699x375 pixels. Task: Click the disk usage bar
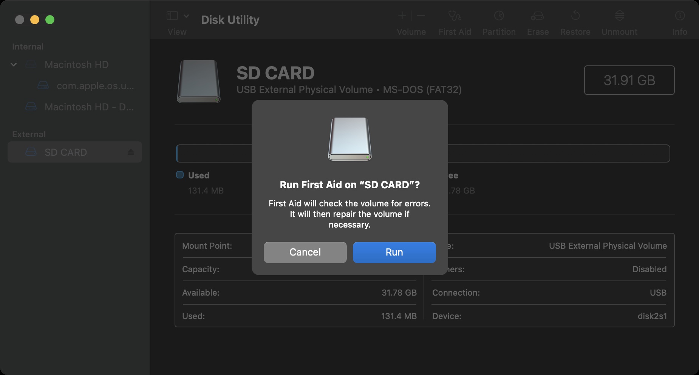click(423, 153)
